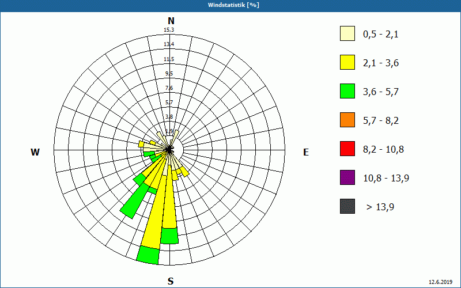
Task: Click the N compass label
Action: pos(171,21)
